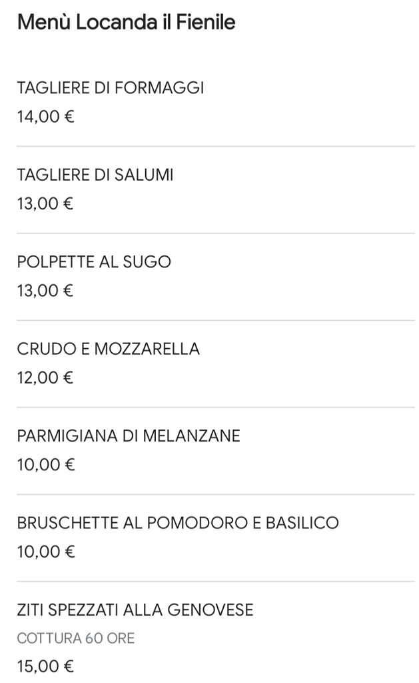Open the TAGLIERE DI SALUMI item
Screen dimensions: 419x683
coord(95,175)
